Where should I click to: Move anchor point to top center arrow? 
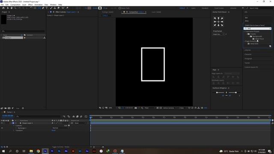[x=218, y=18]
